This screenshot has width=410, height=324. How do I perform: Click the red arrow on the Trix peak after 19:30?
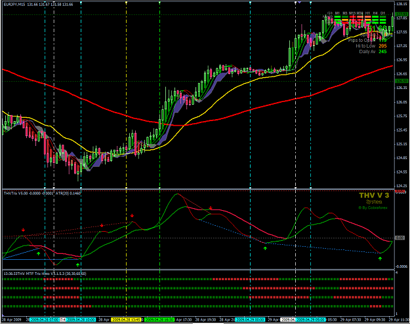(x=211, y=208)
